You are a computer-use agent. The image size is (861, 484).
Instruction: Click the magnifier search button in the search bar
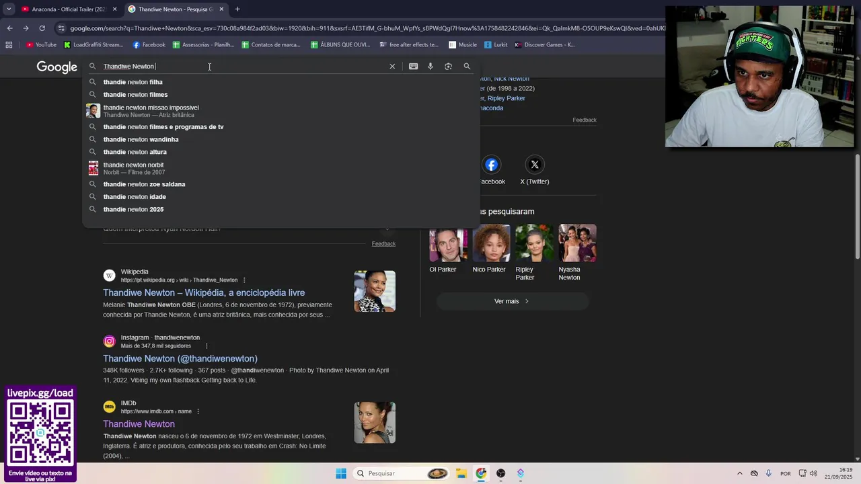click(x=467, y=67)
